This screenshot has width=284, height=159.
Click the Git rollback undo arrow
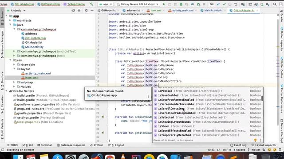click(x=236, y=4)
